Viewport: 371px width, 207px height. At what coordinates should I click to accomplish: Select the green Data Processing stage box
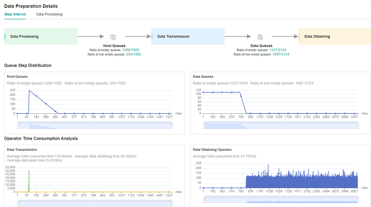41,37
